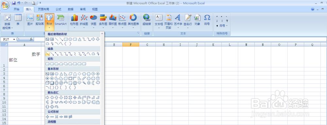Pick the heart shape
The image size is (327, 125).
(79, 83)
